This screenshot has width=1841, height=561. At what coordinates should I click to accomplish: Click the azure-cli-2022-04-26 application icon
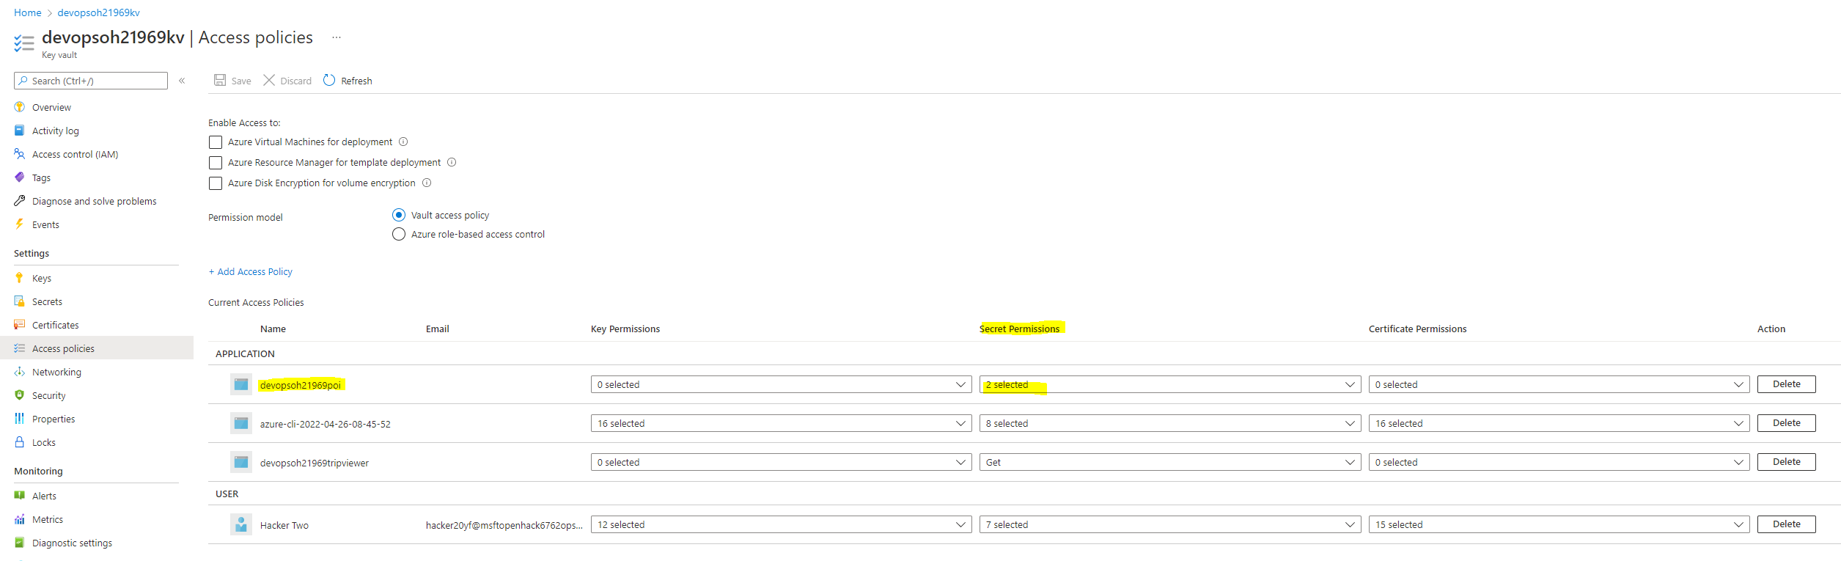point(241,423)
